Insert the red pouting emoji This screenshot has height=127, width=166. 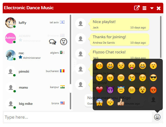point(153,90)
